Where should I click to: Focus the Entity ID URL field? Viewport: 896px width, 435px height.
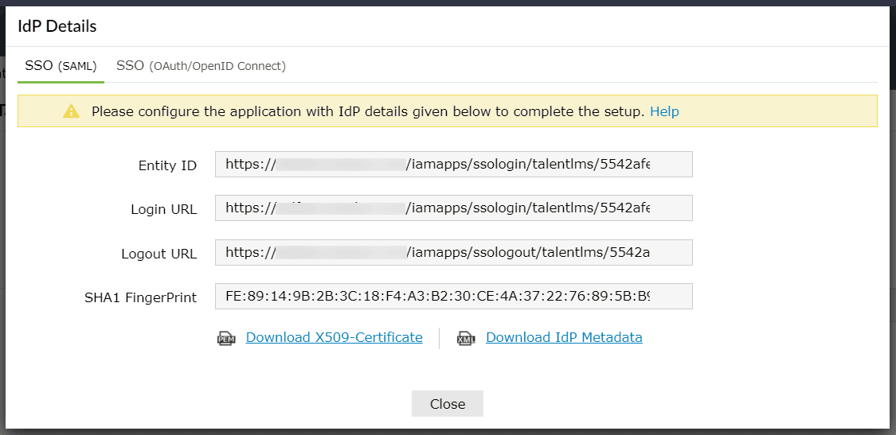point(453,165)
